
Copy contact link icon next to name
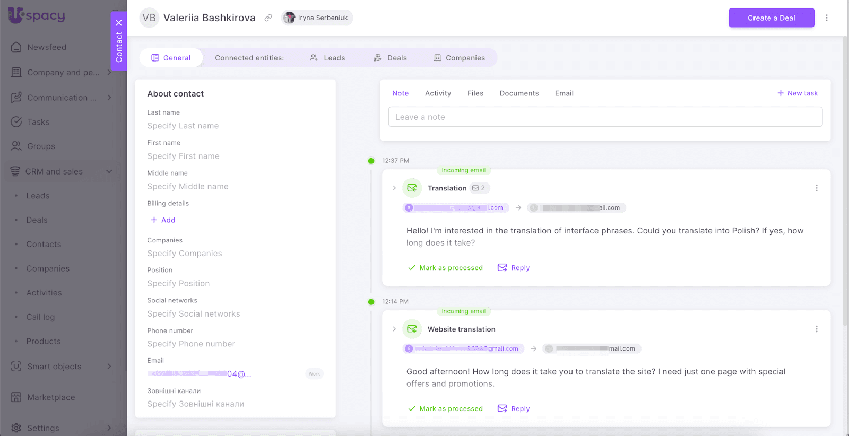[x=268, y=18]
